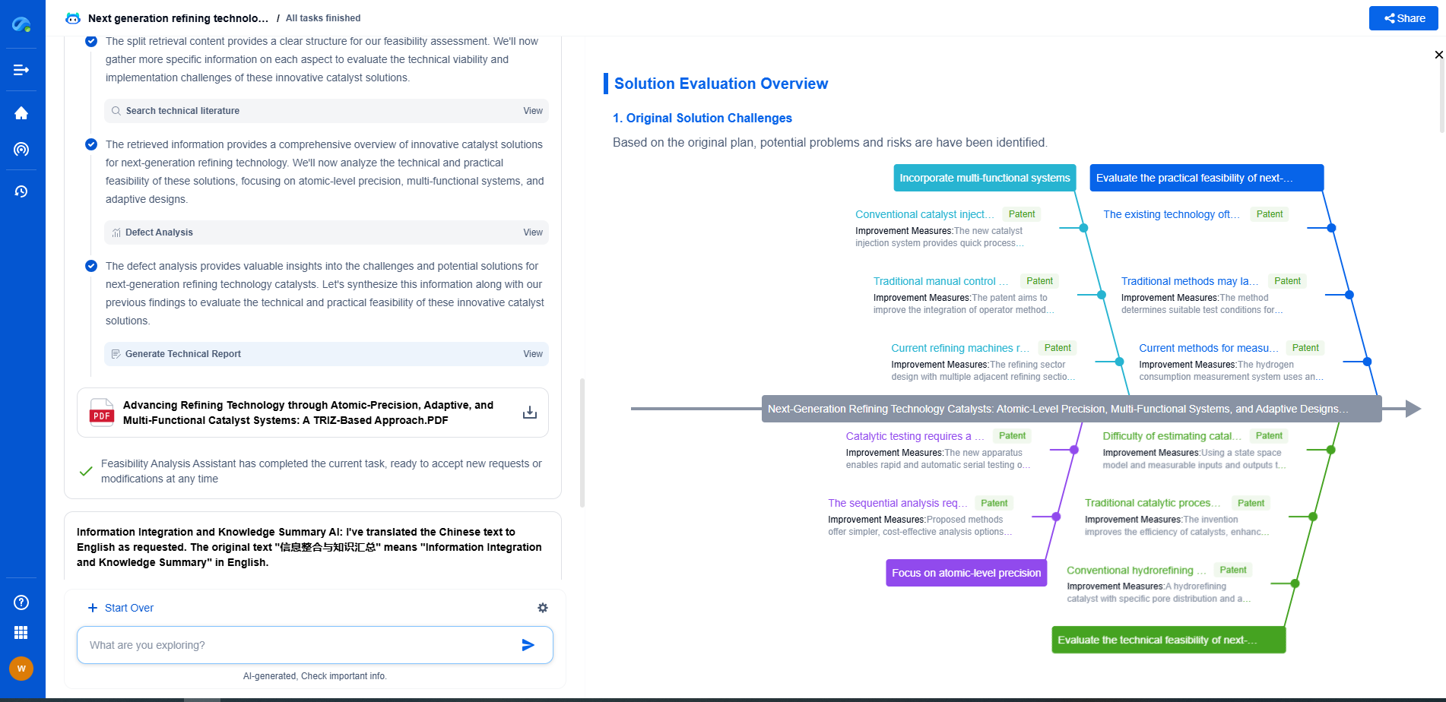
Task: Open 'Conventional catalyst inject...' patent link
Action: tap(924, 214)
